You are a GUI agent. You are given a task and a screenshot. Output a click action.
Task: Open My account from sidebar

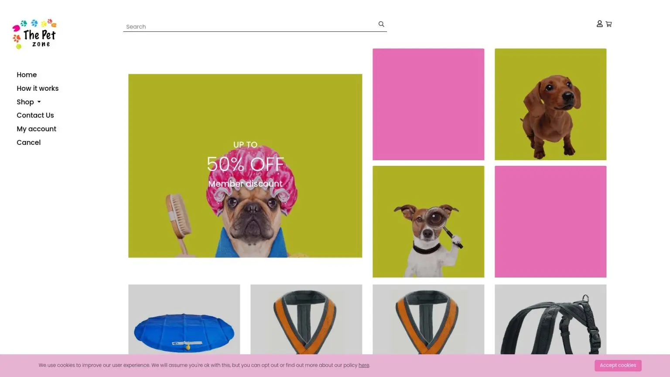click(36, 129)
